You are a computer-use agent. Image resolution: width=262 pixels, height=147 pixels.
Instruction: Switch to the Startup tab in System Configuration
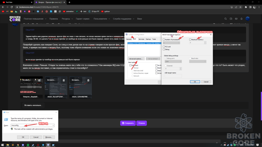click(x=148, y=39)
